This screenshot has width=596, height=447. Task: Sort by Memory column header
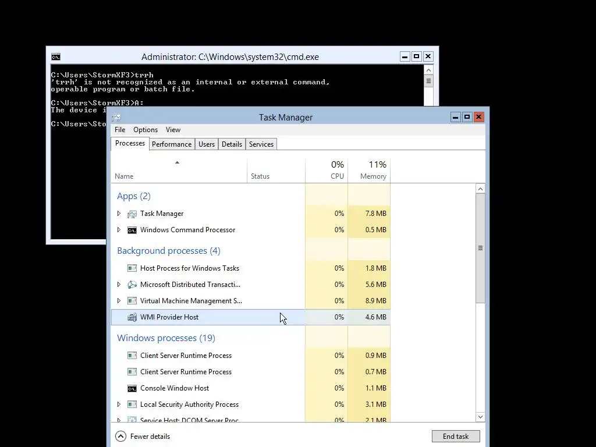(369, 171)
